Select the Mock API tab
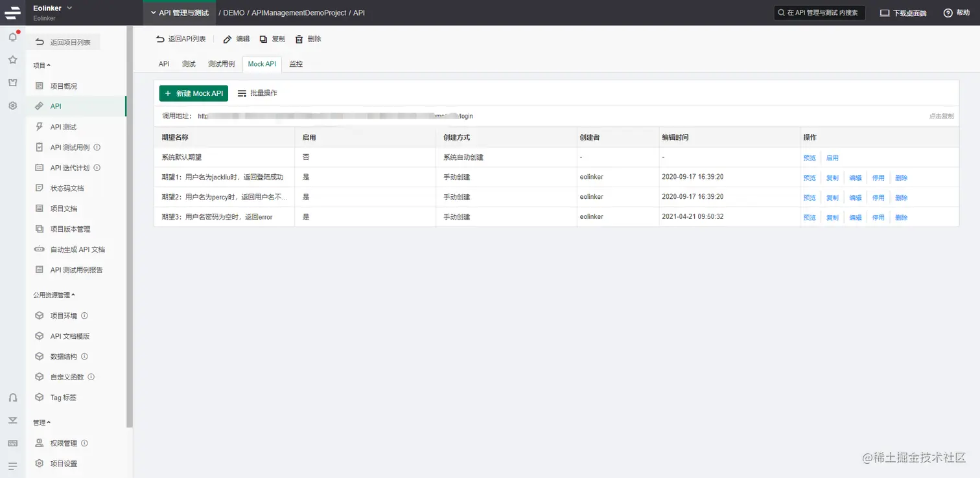 coord(262,64)
